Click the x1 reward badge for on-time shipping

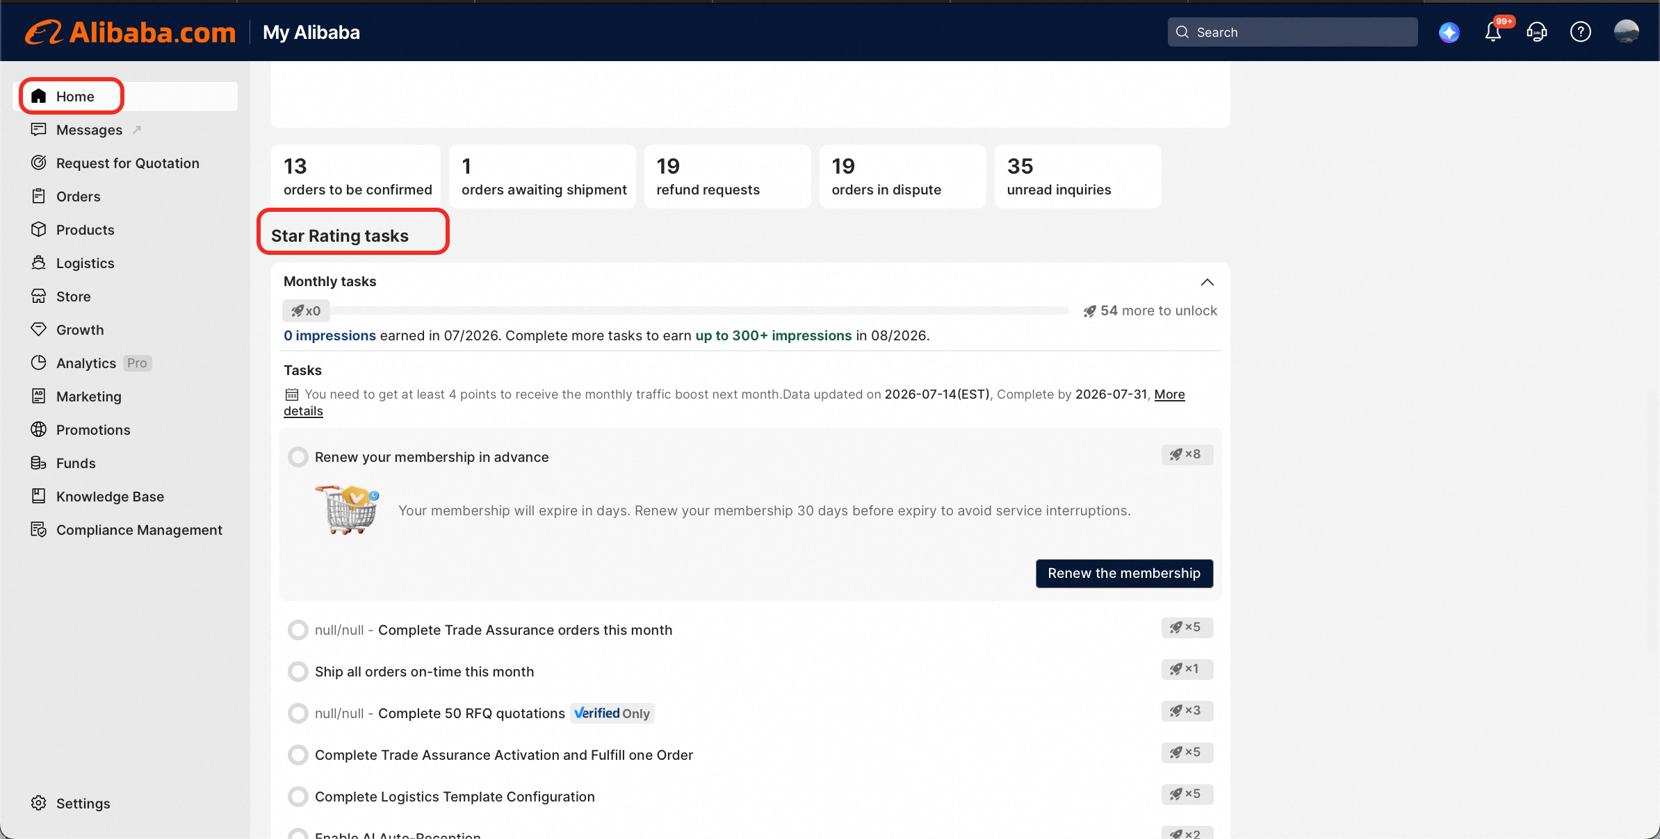1187,670
